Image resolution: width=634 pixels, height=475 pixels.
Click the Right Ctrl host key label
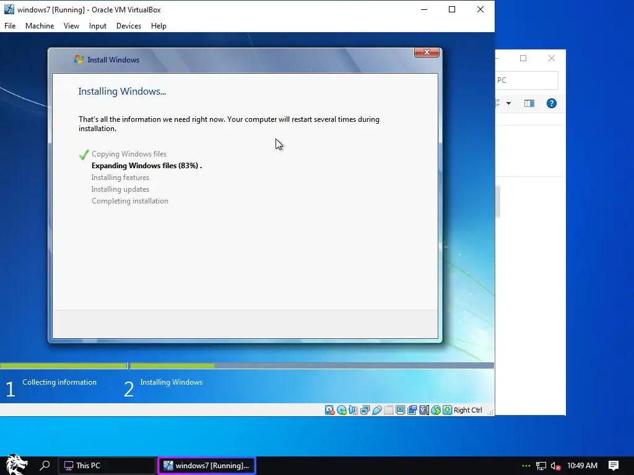pyautogui.click(x=468, y=410)
